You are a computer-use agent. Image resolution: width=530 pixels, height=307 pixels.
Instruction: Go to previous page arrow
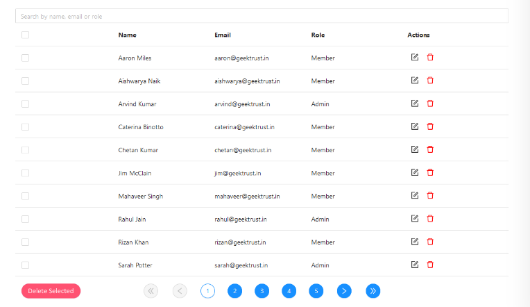coord(180,291)
